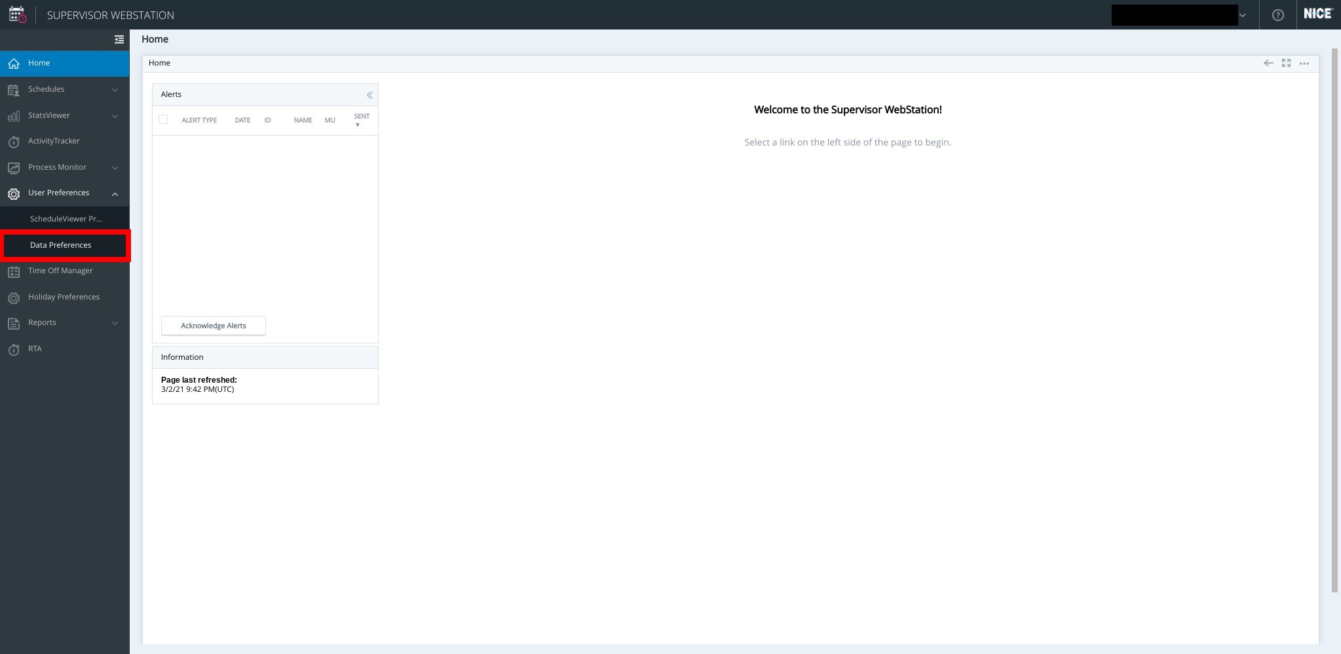This screenshot has width=1341, height=654.
Task: Click the Supervisor WebStation calendar logo icon
Action: tap(18, 14)
